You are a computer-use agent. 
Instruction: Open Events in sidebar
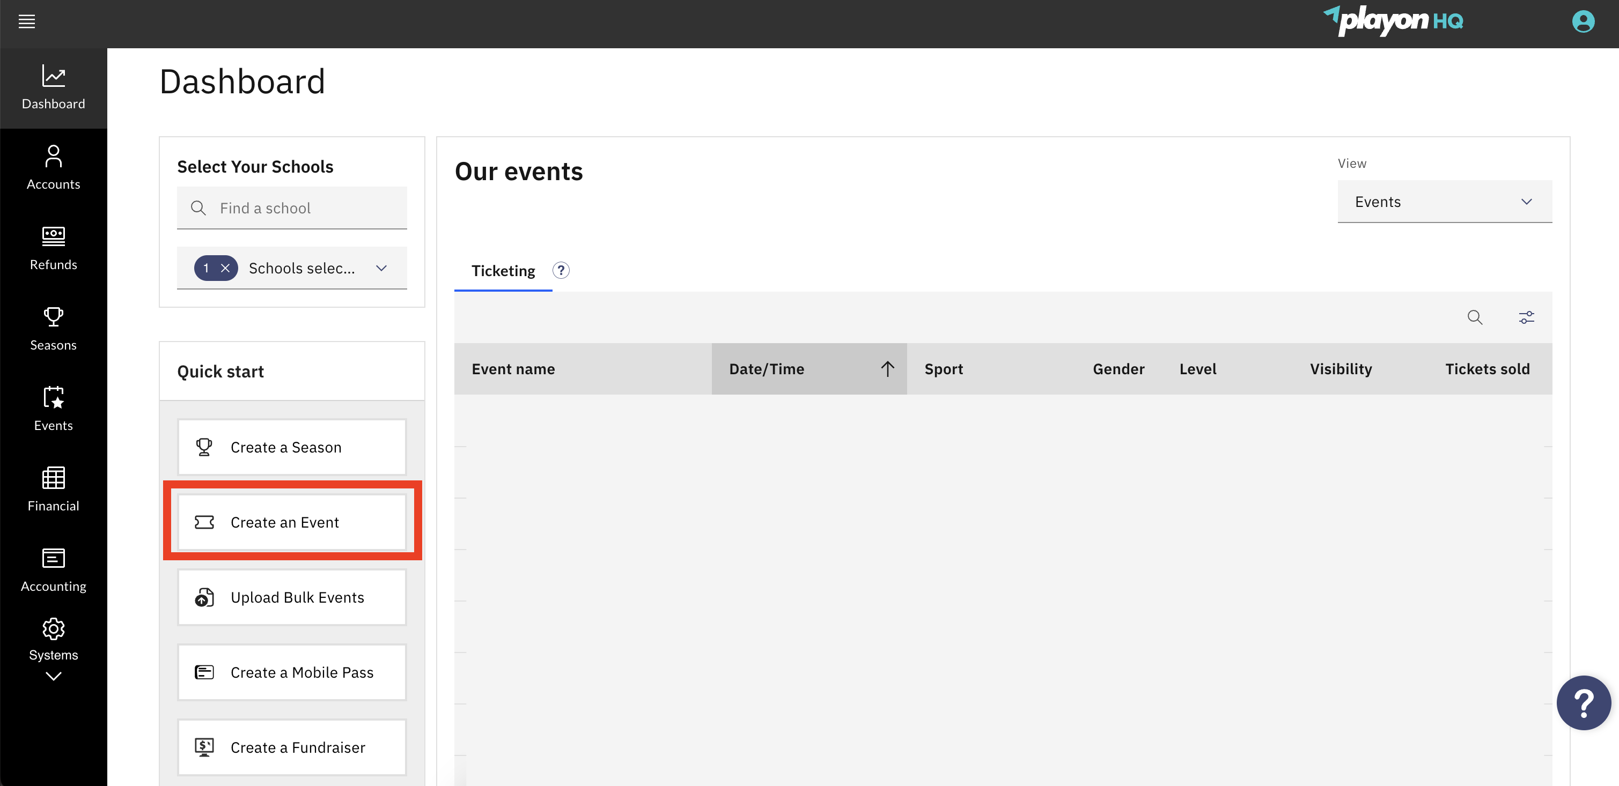[54, 410]
